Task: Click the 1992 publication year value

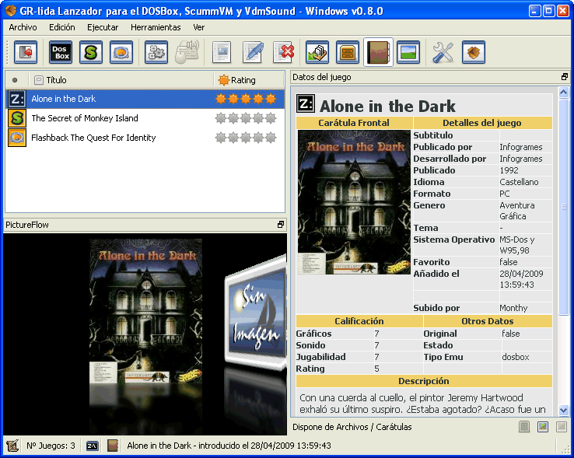Action: pos(509,170)
